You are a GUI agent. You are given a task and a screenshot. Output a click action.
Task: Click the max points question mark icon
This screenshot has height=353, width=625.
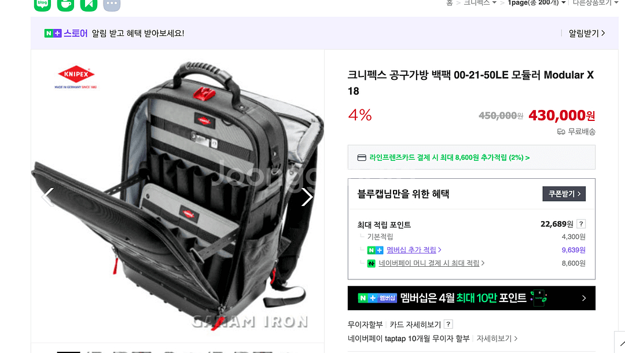click(x=581, y=224)
